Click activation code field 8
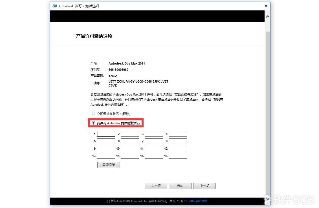 tap(178, 141)
